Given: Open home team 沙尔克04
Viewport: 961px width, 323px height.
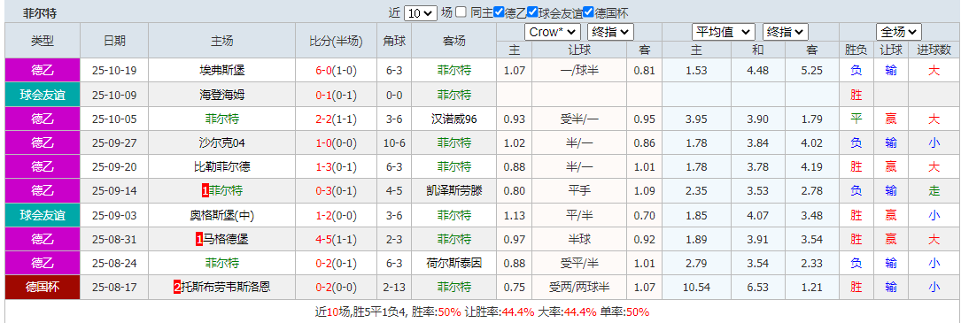Looking at the screenshot, I should [x=221, y=142].
